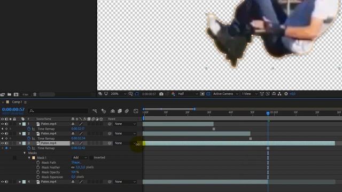Click the Hide Shy Layers icon

[113, 111]
